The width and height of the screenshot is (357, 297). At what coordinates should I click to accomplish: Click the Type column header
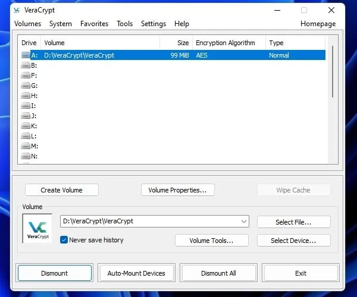[x=296, y=43]
